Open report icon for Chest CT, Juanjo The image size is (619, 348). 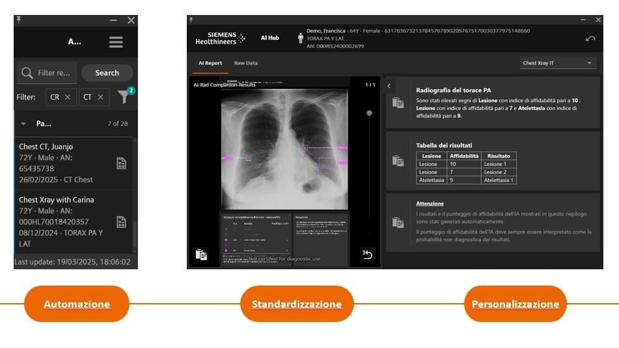121,163
